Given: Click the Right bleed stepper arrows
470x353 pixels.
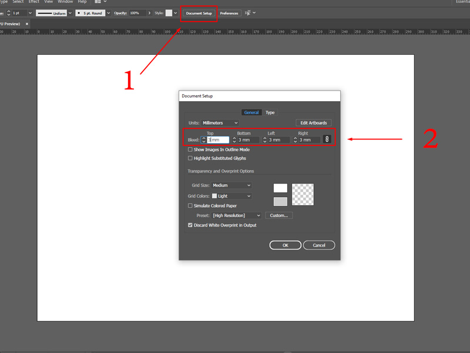Looking at the screenshot, I should pos(296,140).
